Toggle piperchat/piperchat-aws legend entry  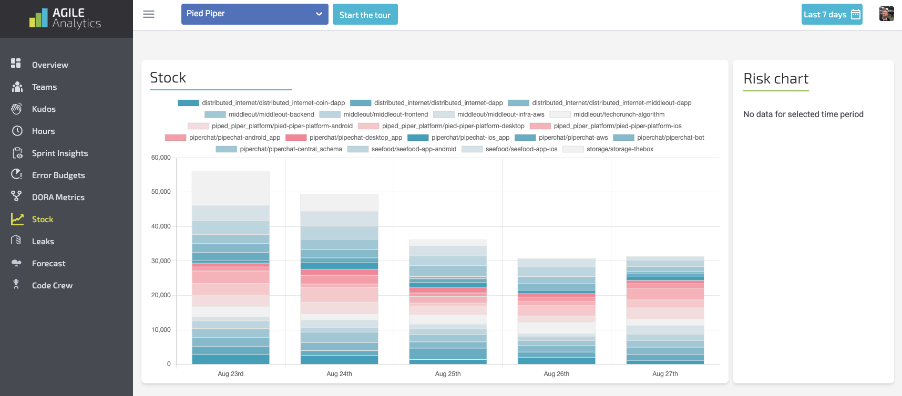pyautogui.click(x=561, y=138)
